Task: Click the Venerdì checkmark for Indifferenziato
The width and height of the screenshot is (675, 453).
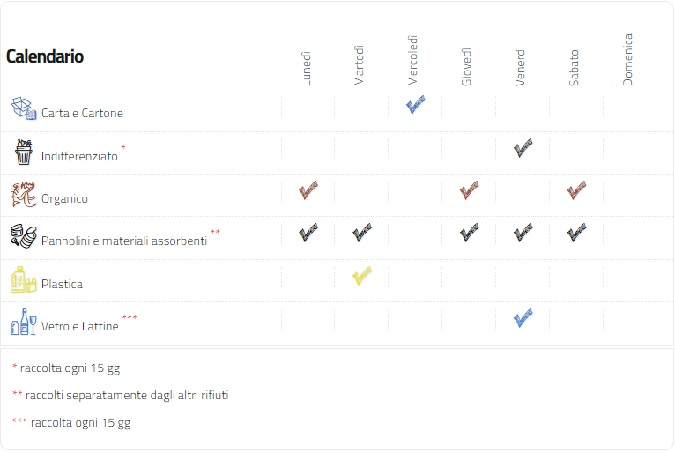Action: click(523, 148)
